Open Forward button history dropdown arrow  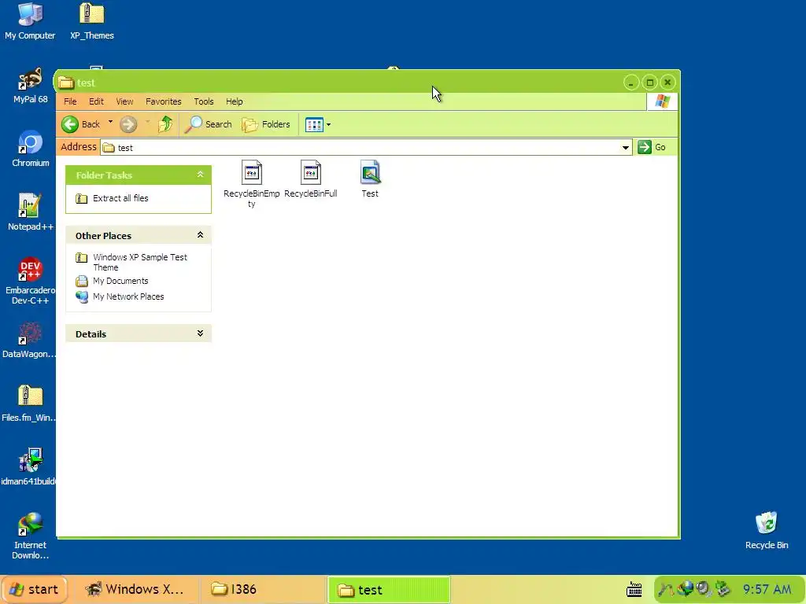(147, 123)
